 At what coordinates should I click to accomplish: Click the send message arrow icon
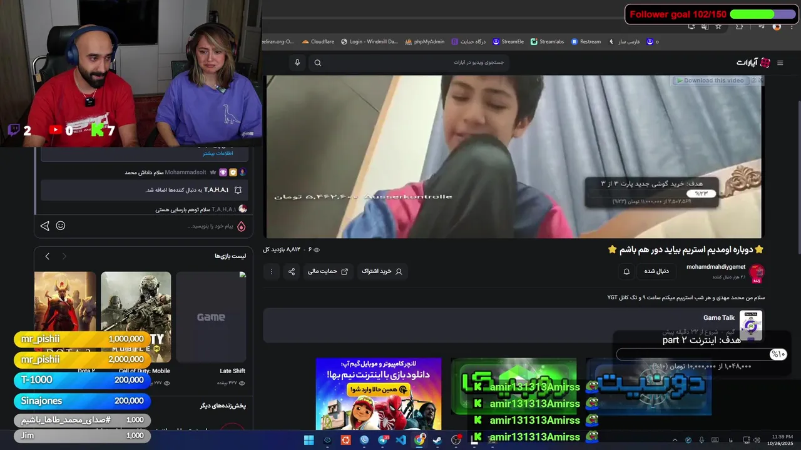coord(44,226)
